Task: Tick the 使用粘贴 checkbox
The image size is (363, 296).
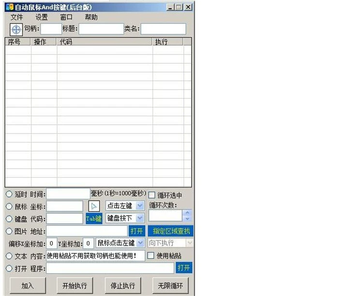Action: coord(151,255)
